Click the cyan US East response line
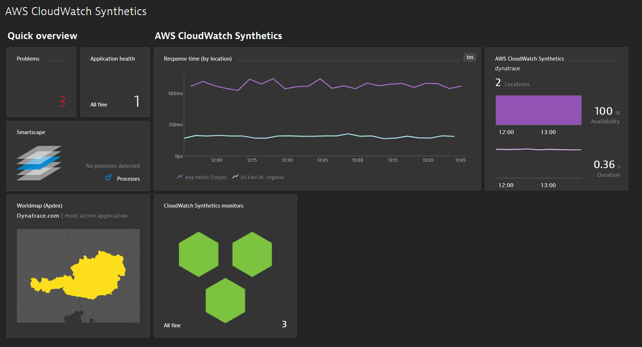The height and width of the screenshot is (347, 642). (319, 136)
